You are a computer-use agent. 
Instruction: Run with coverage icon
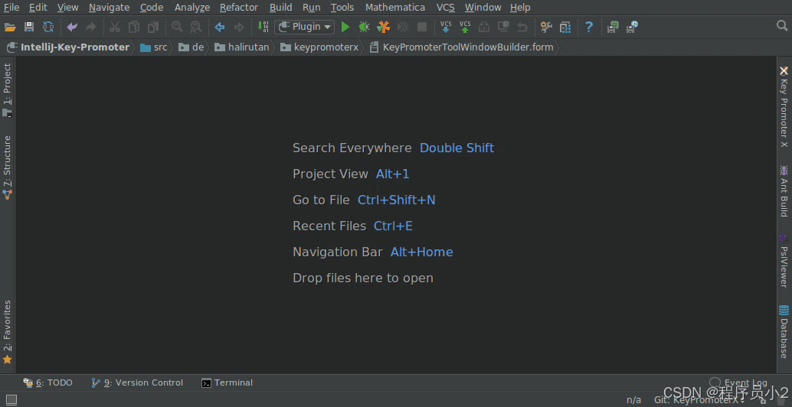point(384,27)
